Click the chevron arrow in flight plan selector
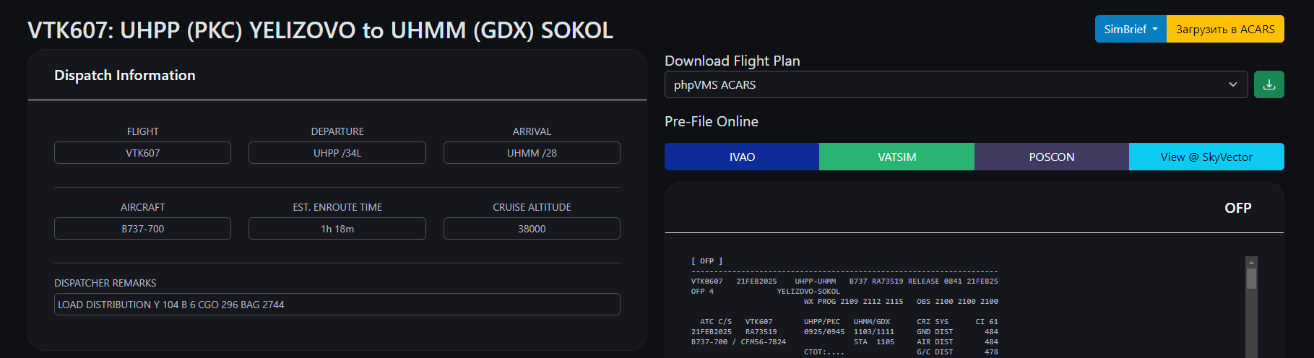Viewport: 1314px width, 358px height. coord(1232,84)
